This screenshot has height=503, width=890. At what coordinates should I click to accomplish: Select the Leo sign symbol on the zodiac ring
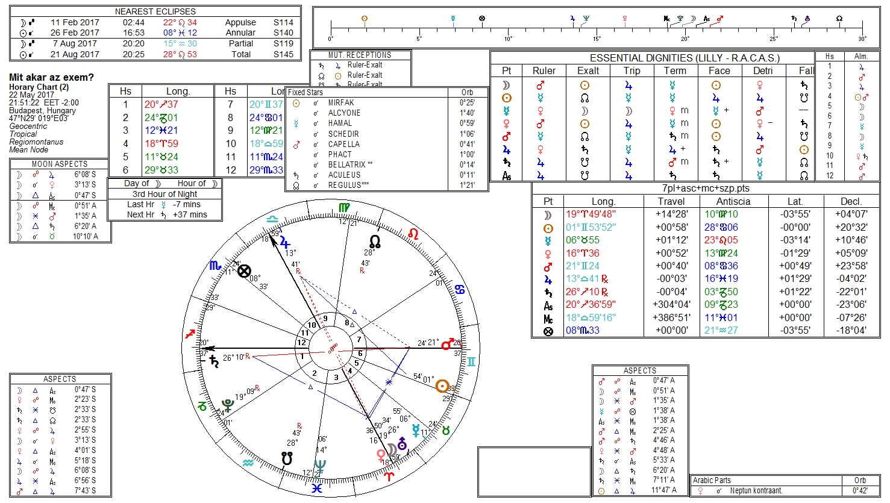tap(413, 233)
